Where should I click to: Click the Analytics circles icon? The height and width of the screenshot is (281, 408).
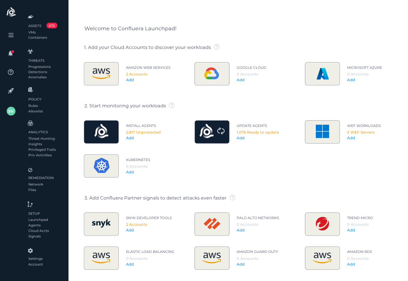point(30,123)
